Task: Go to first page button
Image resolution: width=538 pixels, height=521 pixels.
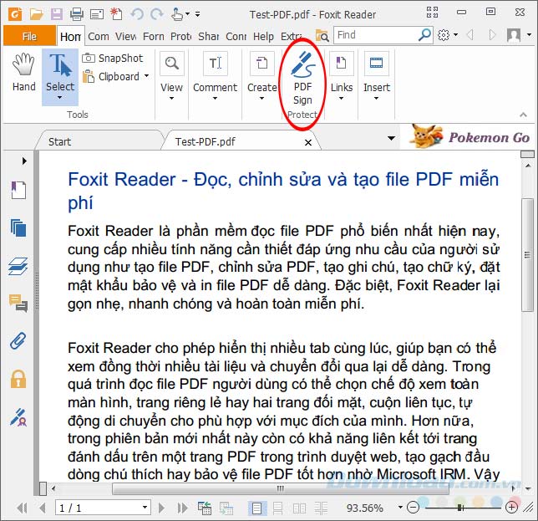Action: click(22, 508)
